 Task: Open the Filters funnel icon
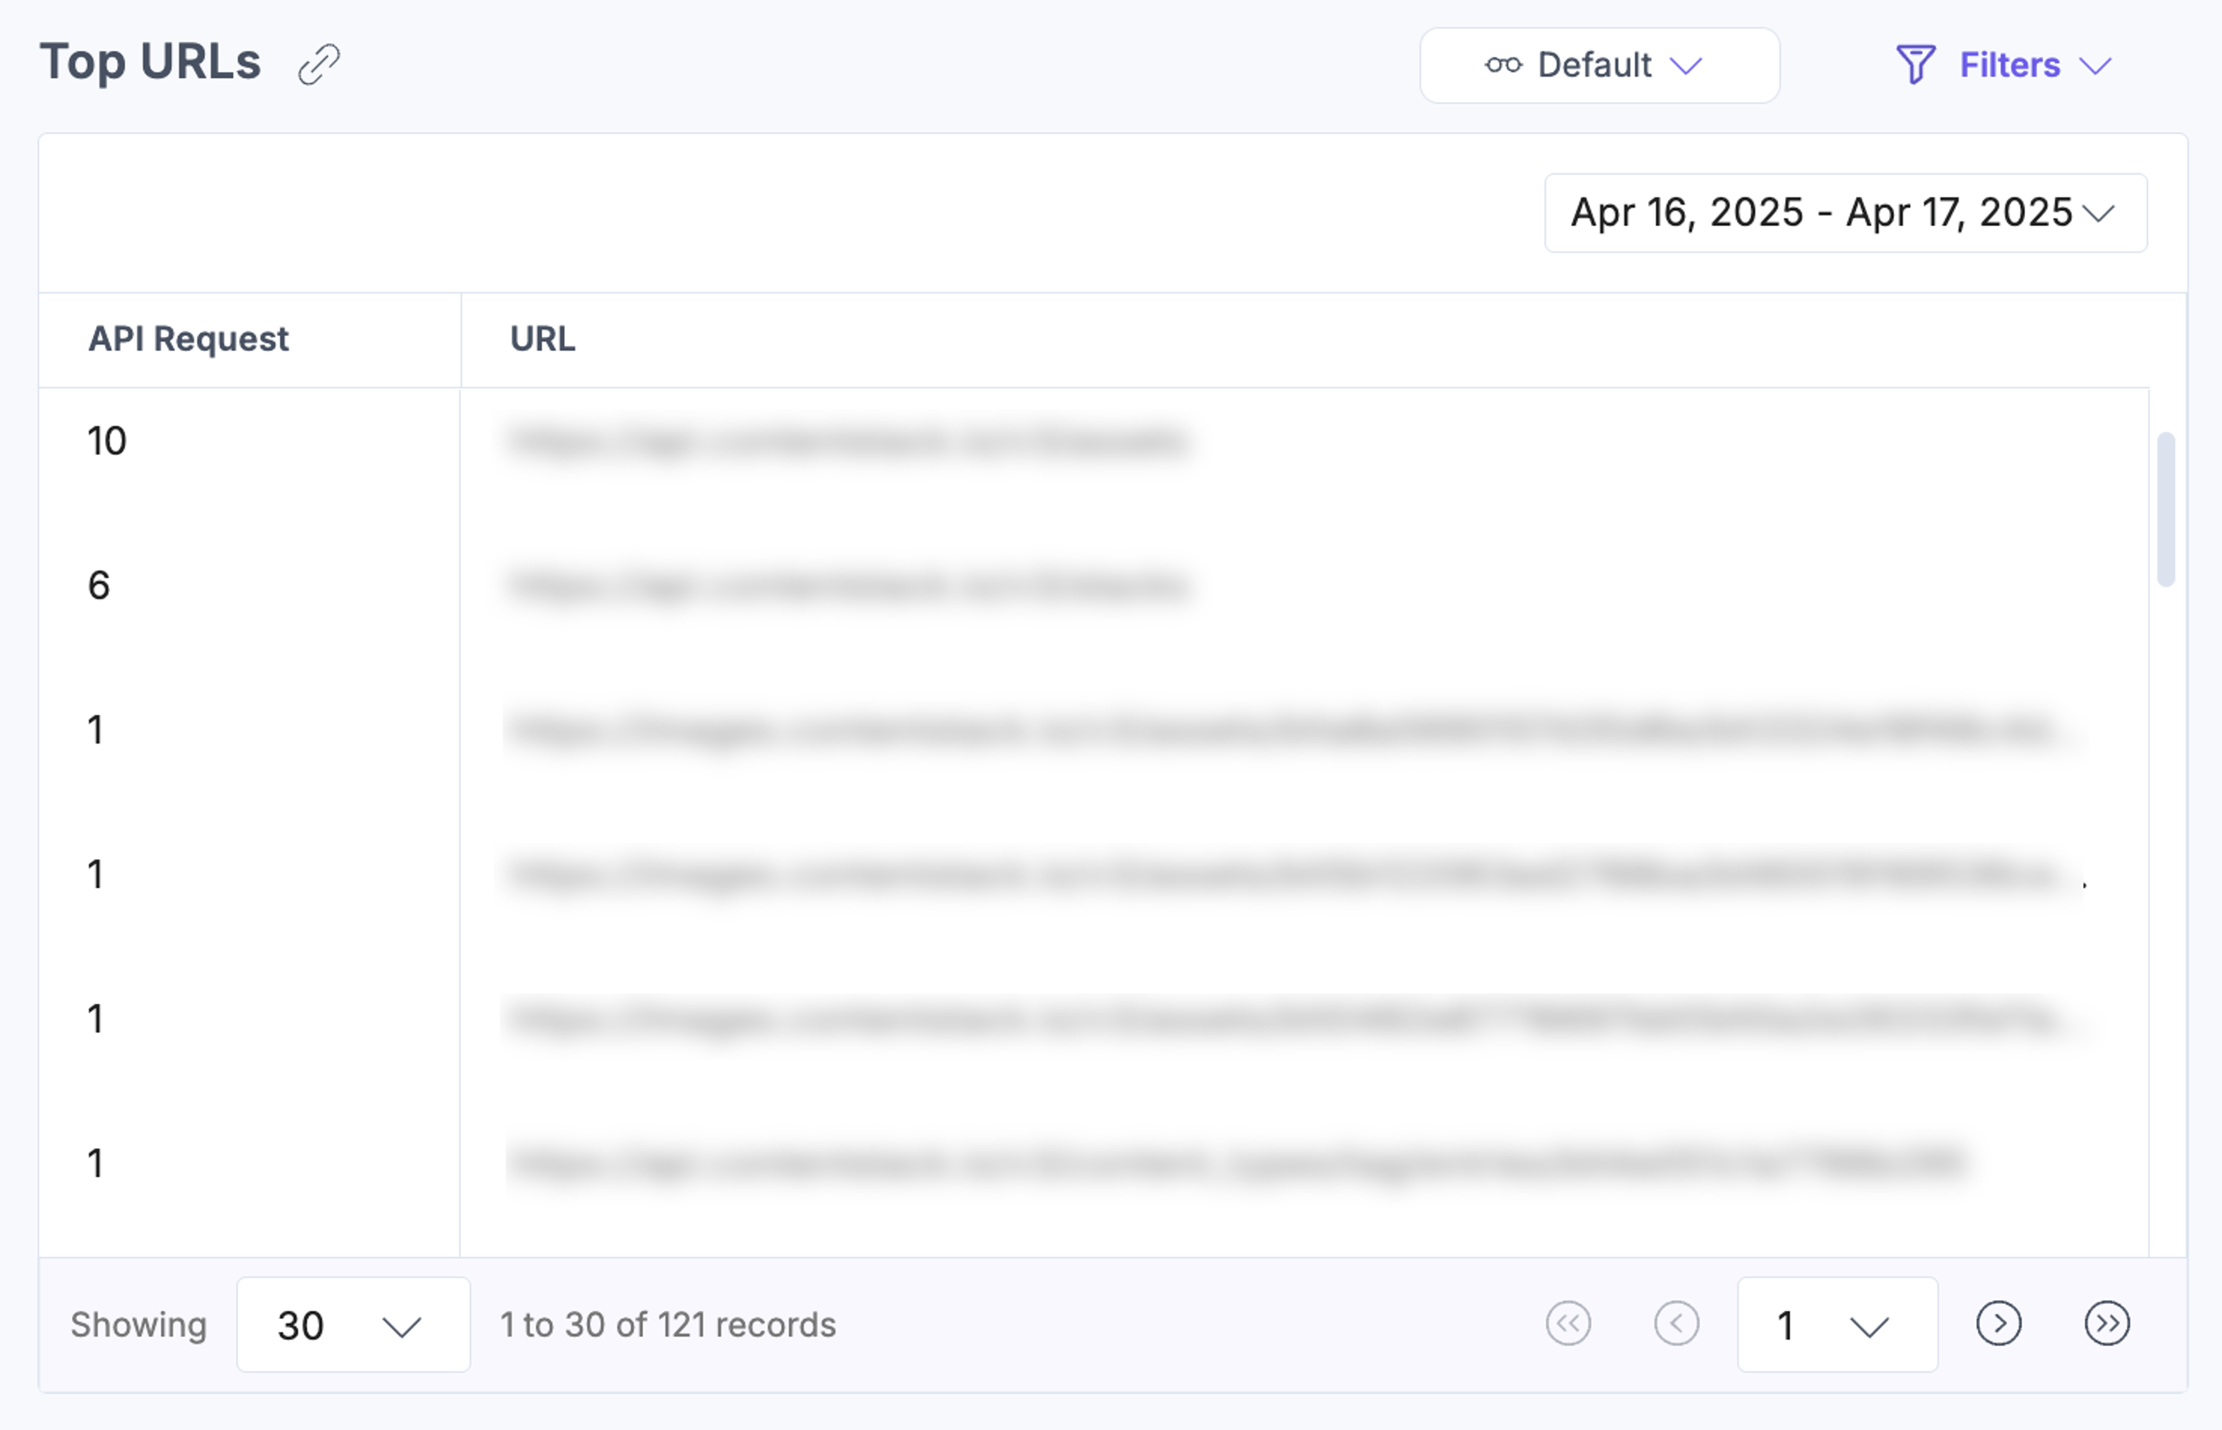tap(1915, 65)
